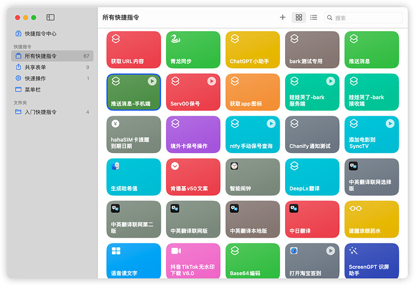Click the Serv00保号 title text
This screenshot has height=285, width=415.
tap(185, 104)
